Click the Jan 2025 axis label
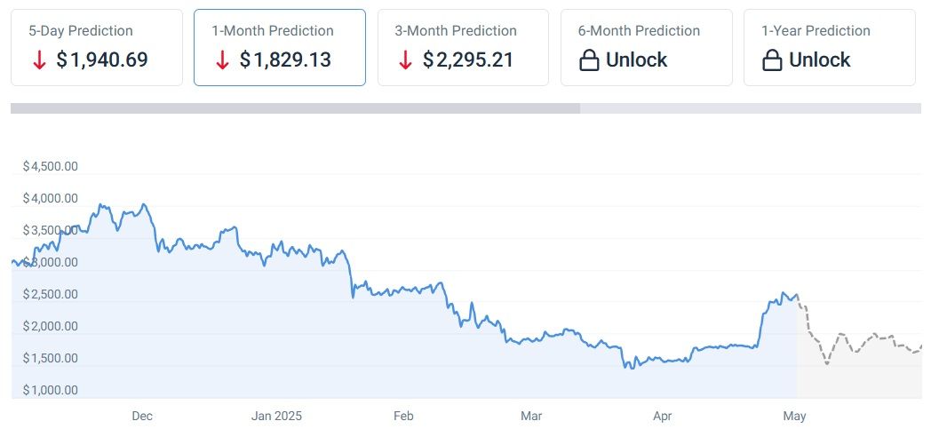The image size is (931, 445). click(x=277, y=416)
